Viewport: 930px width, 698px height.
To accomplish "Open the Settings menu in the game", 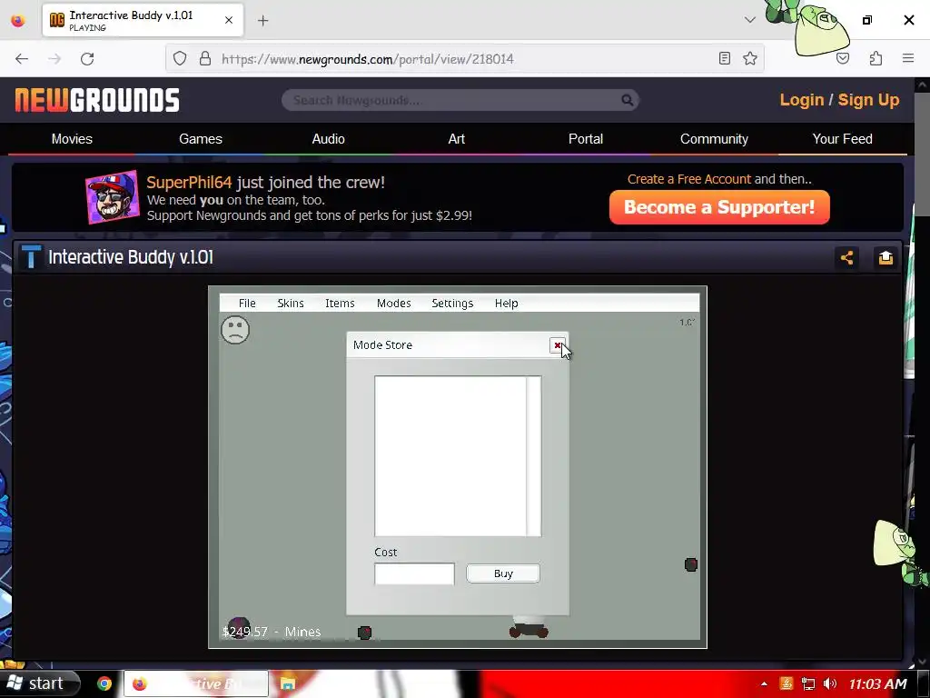I will pyautogui.click(x=452, y=304).
